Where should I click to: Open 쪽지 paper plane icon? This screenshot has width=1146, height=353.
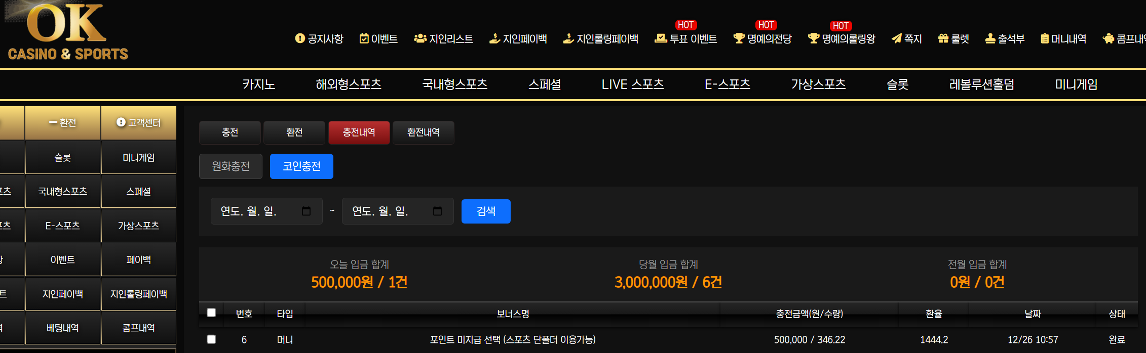click(x=896, y=38)
